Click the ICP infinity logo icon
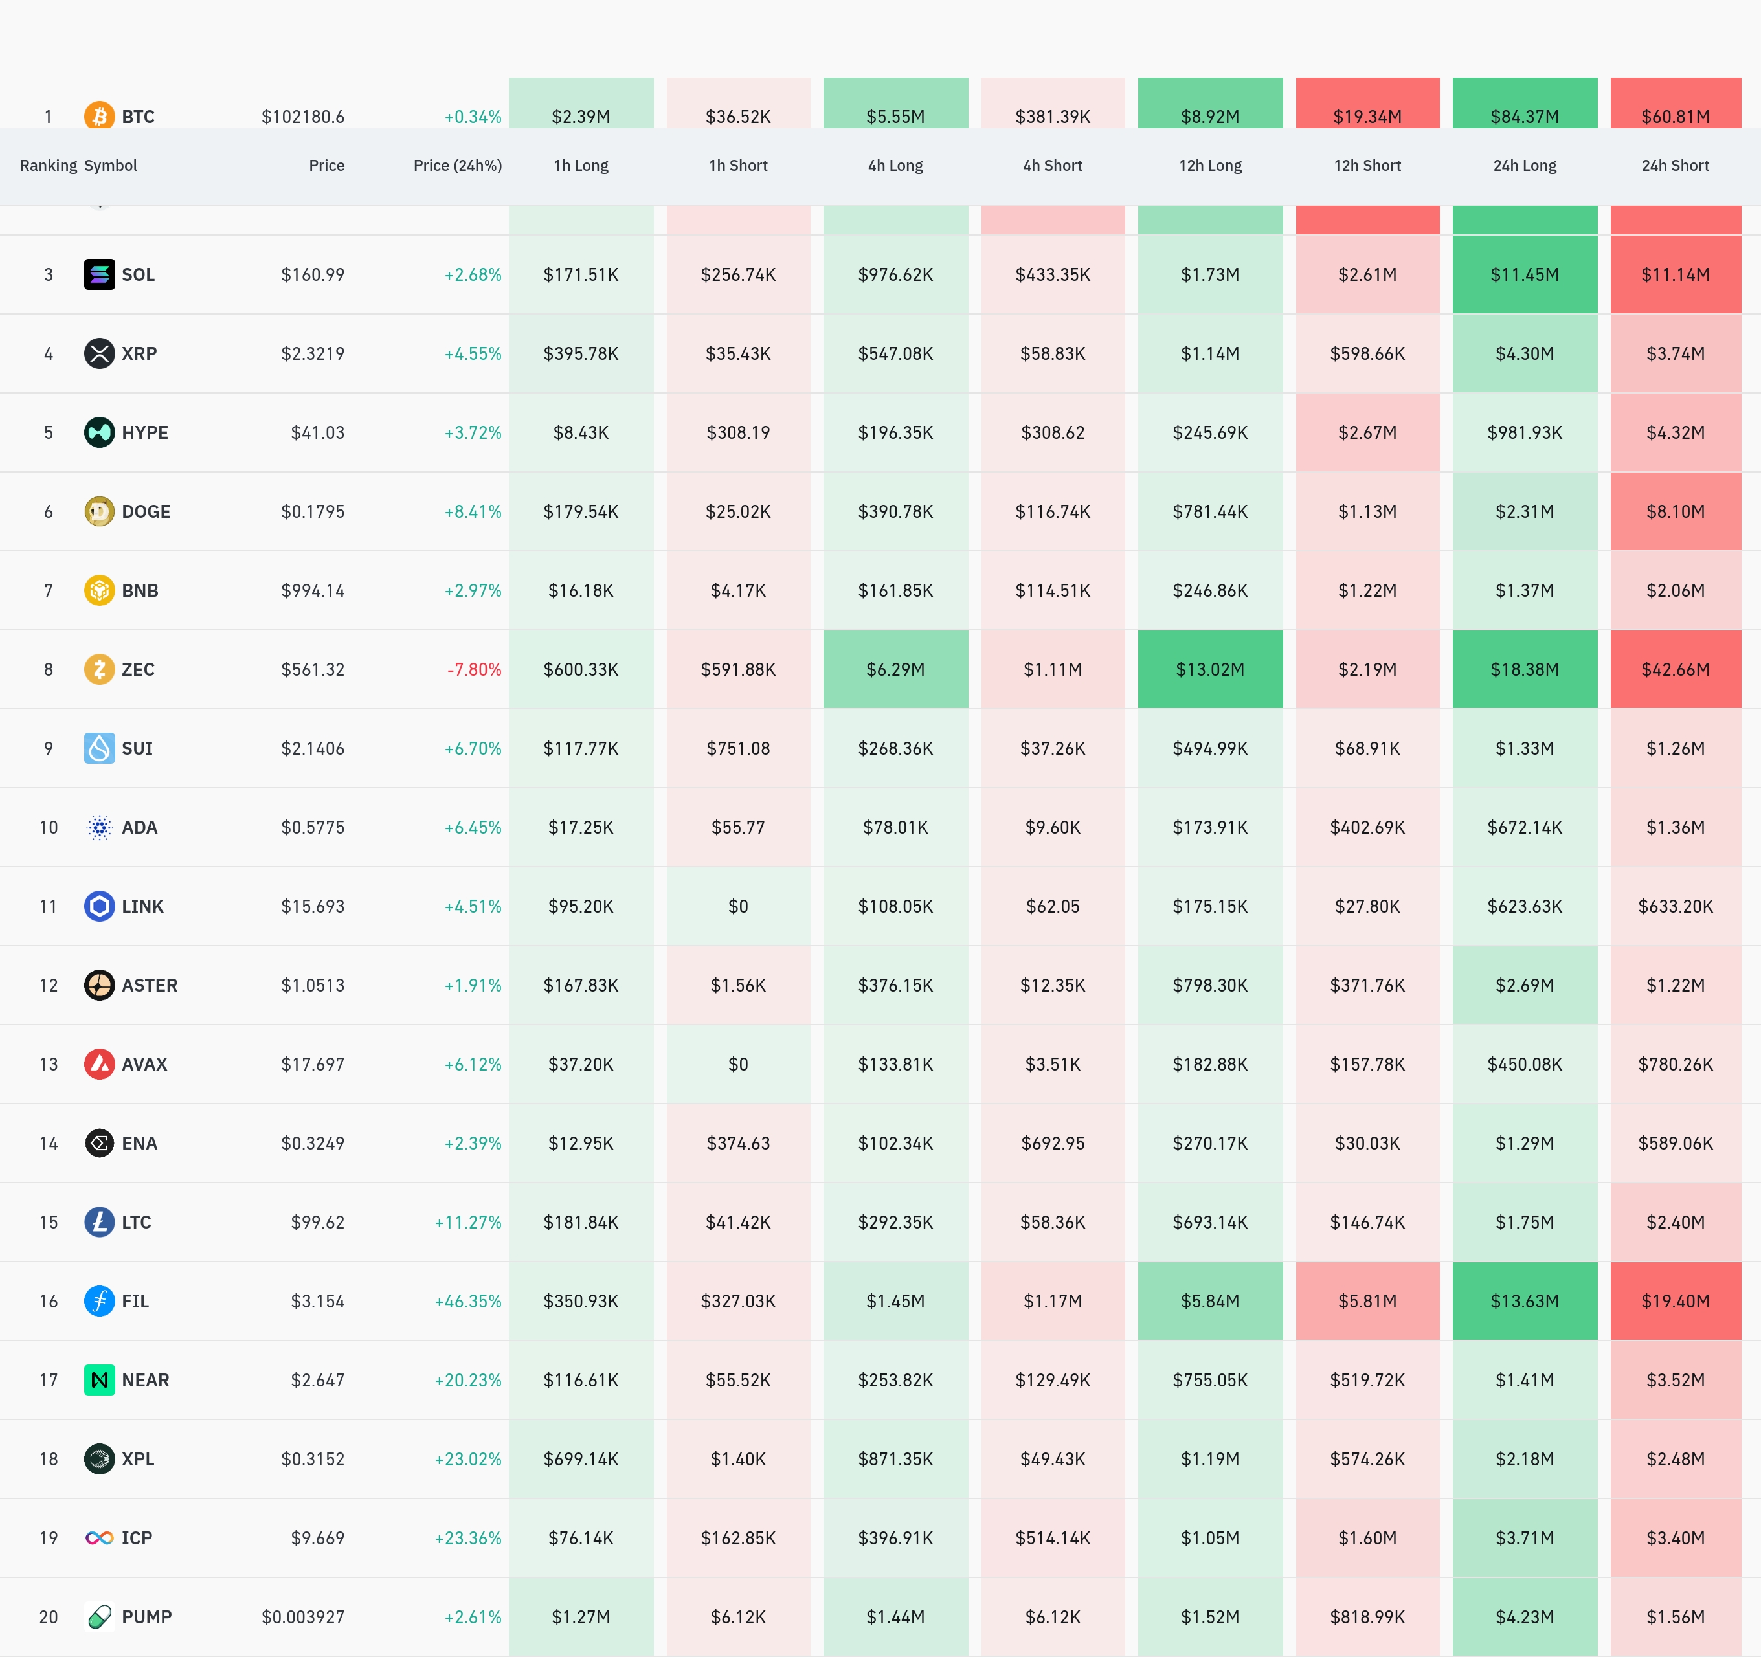1761x1657 pixels. pos(99,1537)
